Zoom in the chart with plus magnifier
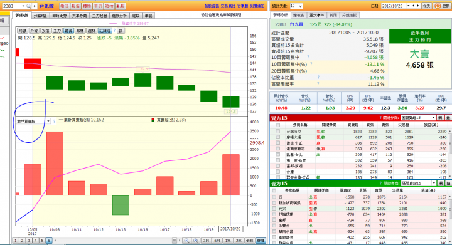 (x=196, y=241)
